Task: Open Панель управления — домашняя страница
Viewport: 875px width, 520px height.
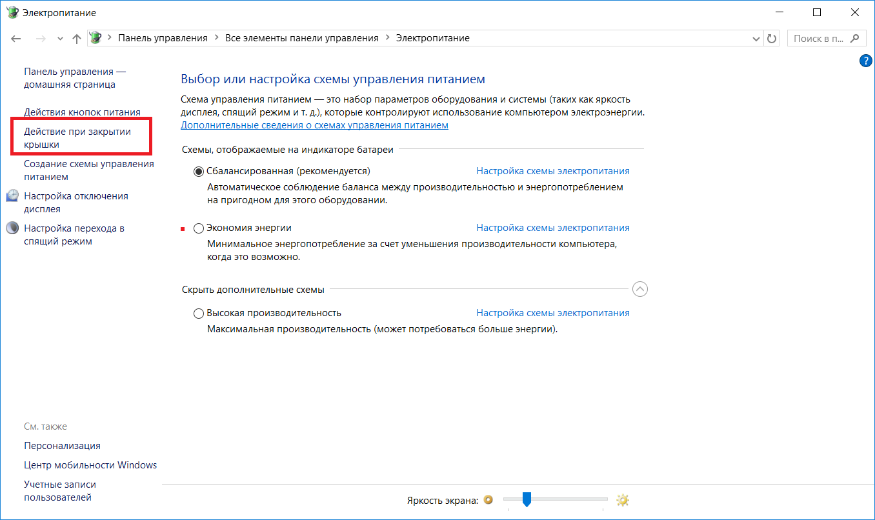Action: click(75, 78)
